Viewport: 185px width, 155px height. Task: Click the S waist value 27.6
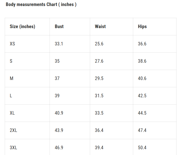(99, 61)
